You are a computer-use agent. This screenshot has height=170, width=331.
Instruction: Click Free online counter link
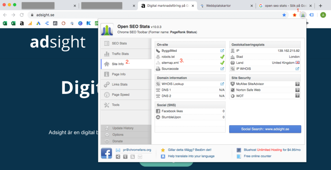(258, 156)
